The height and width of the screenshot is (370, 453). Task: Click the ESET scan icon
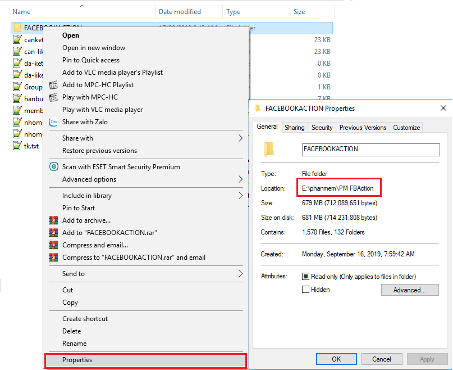click(53, 167)
